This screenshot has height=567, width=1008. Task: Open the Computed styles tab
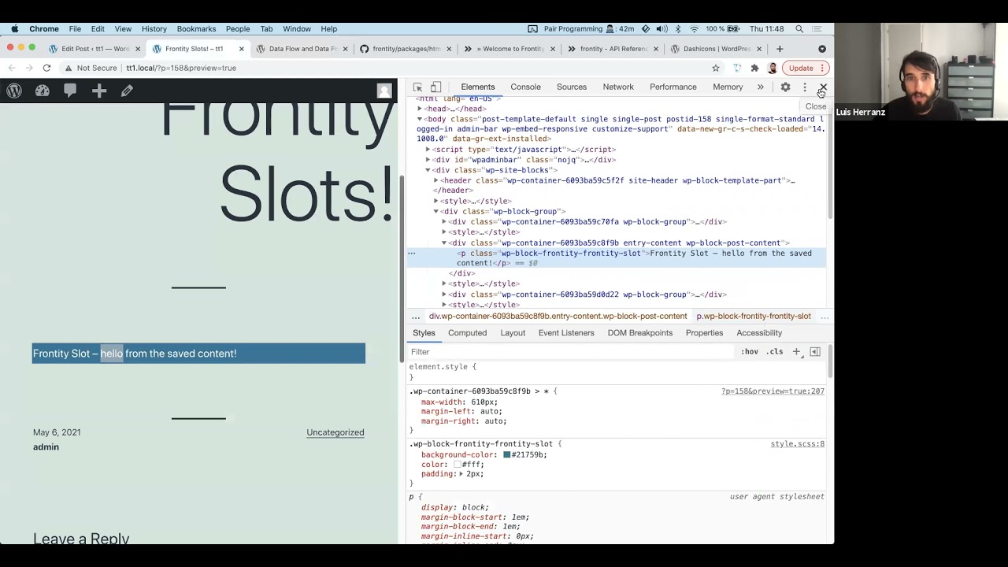[467, 333]
